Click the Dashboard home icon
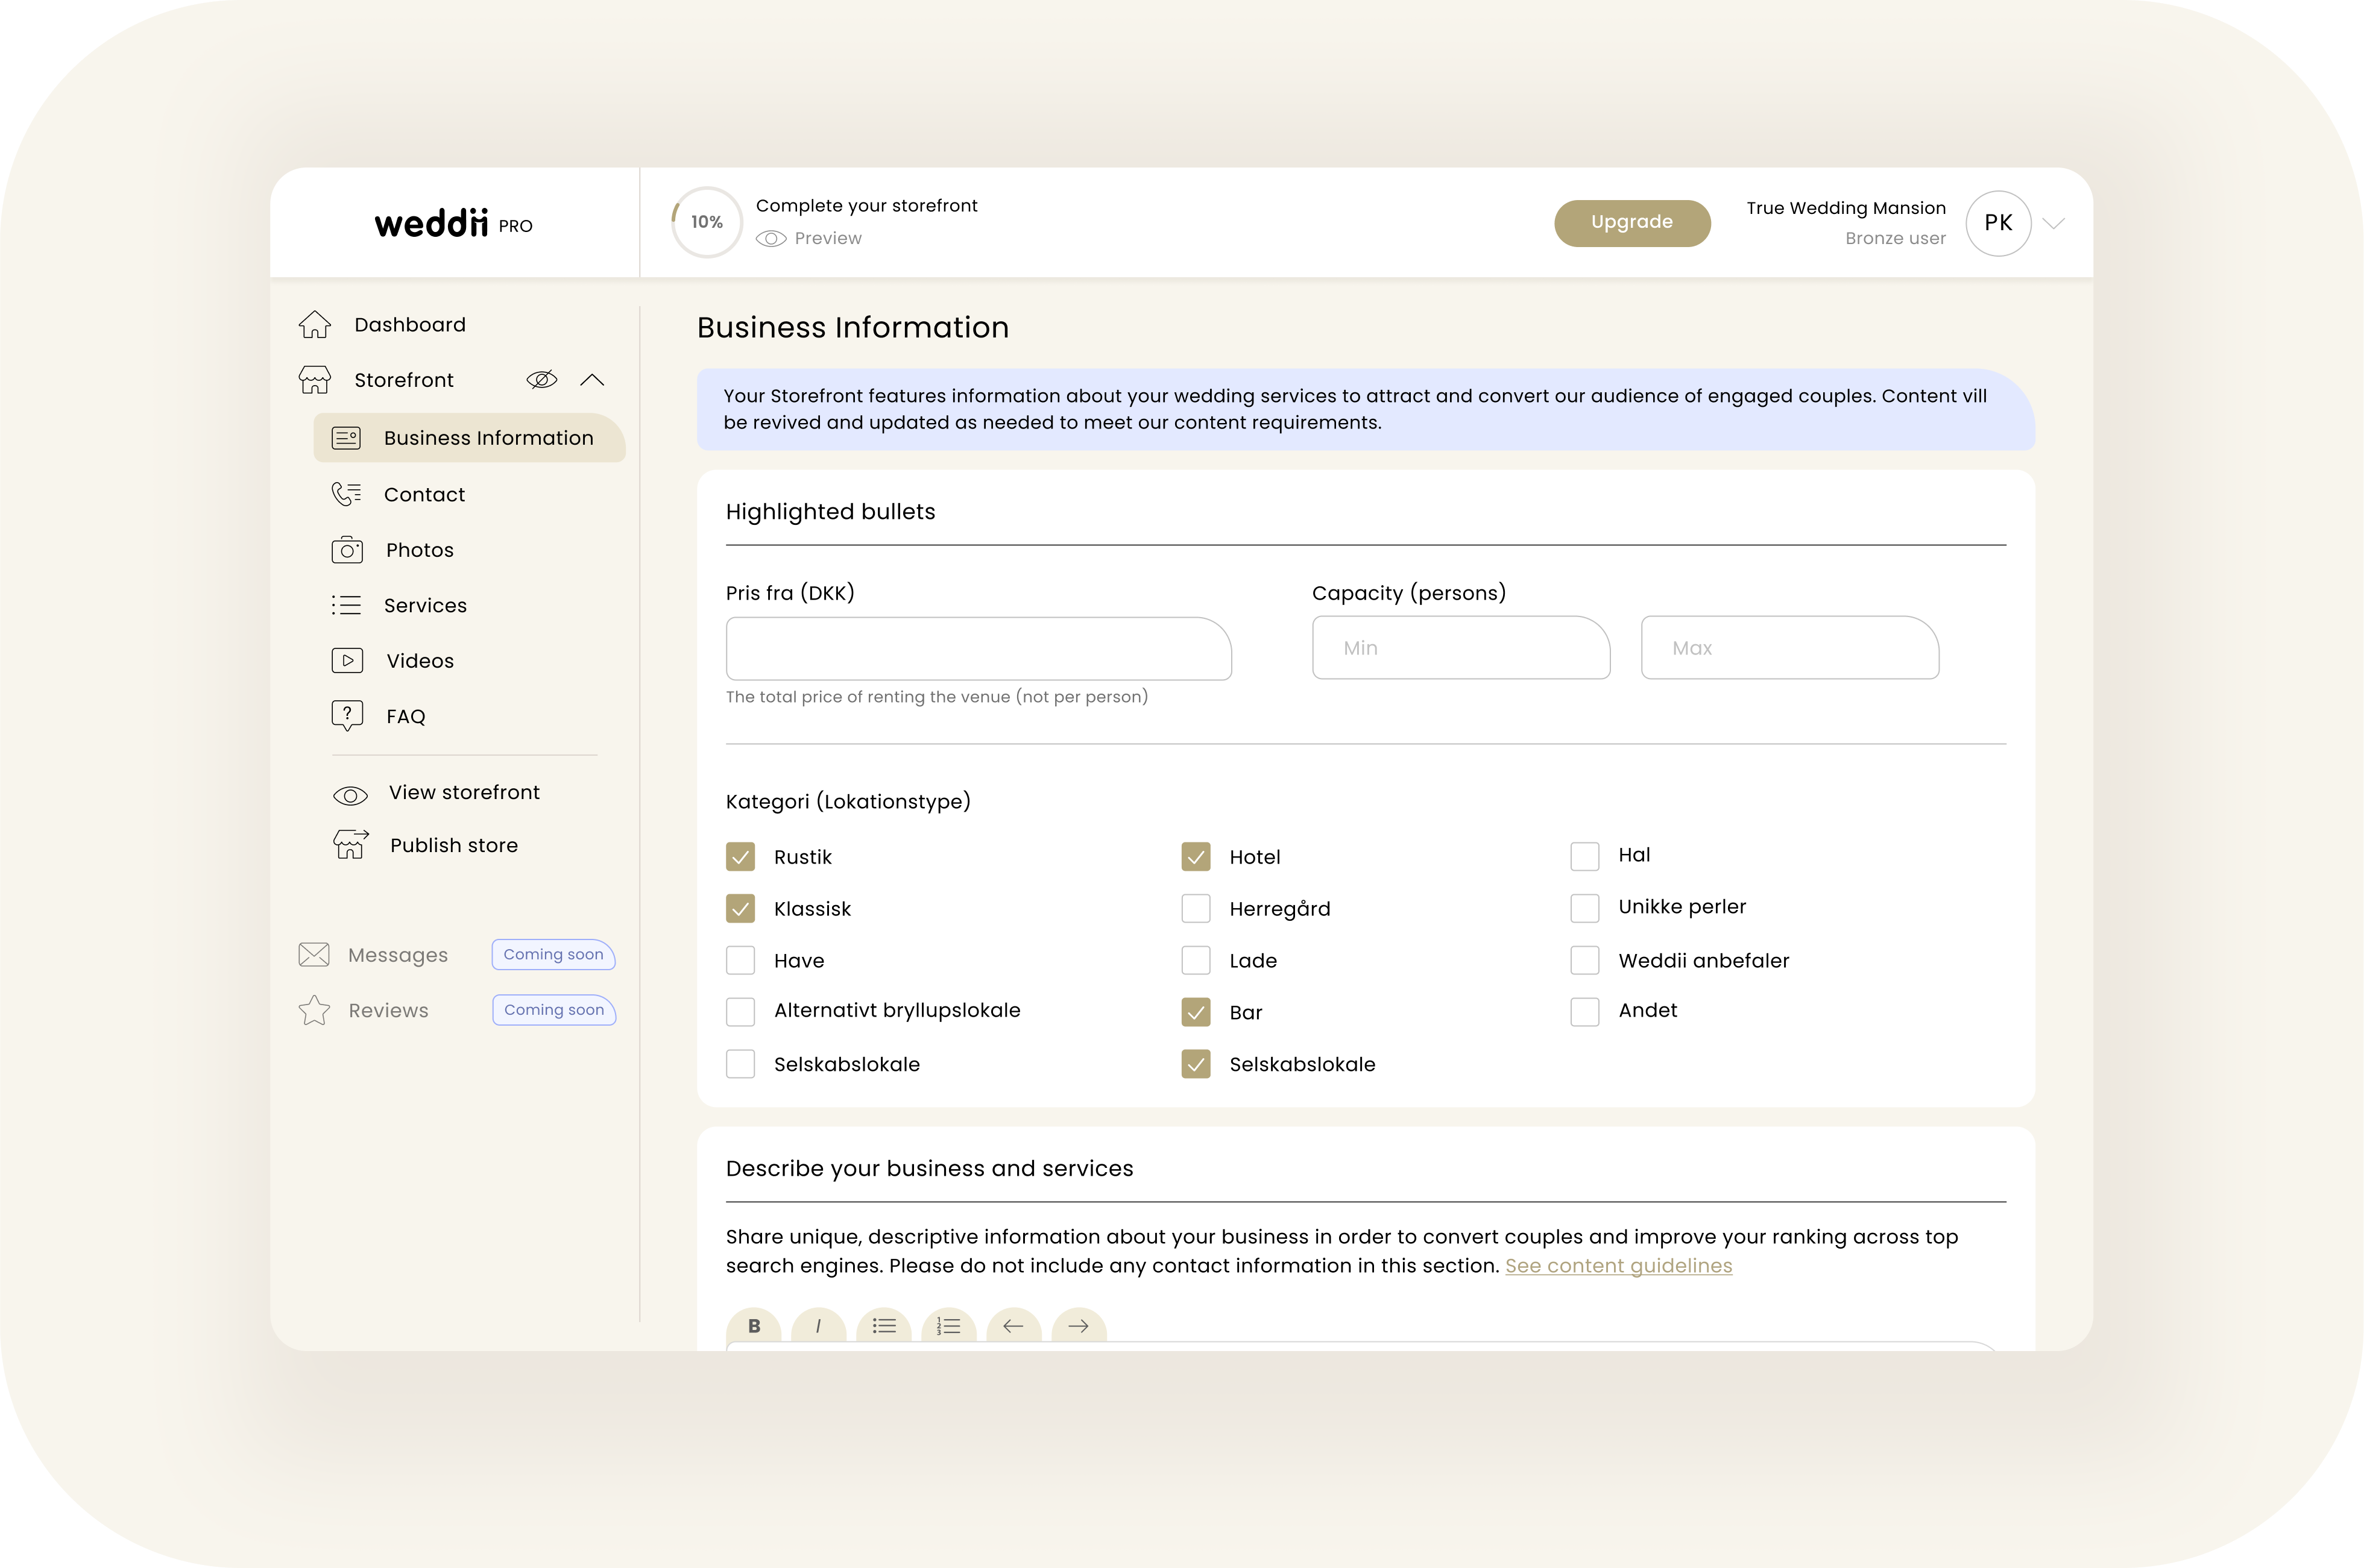Screen dimensions: 2364x1568 point(314,324)
